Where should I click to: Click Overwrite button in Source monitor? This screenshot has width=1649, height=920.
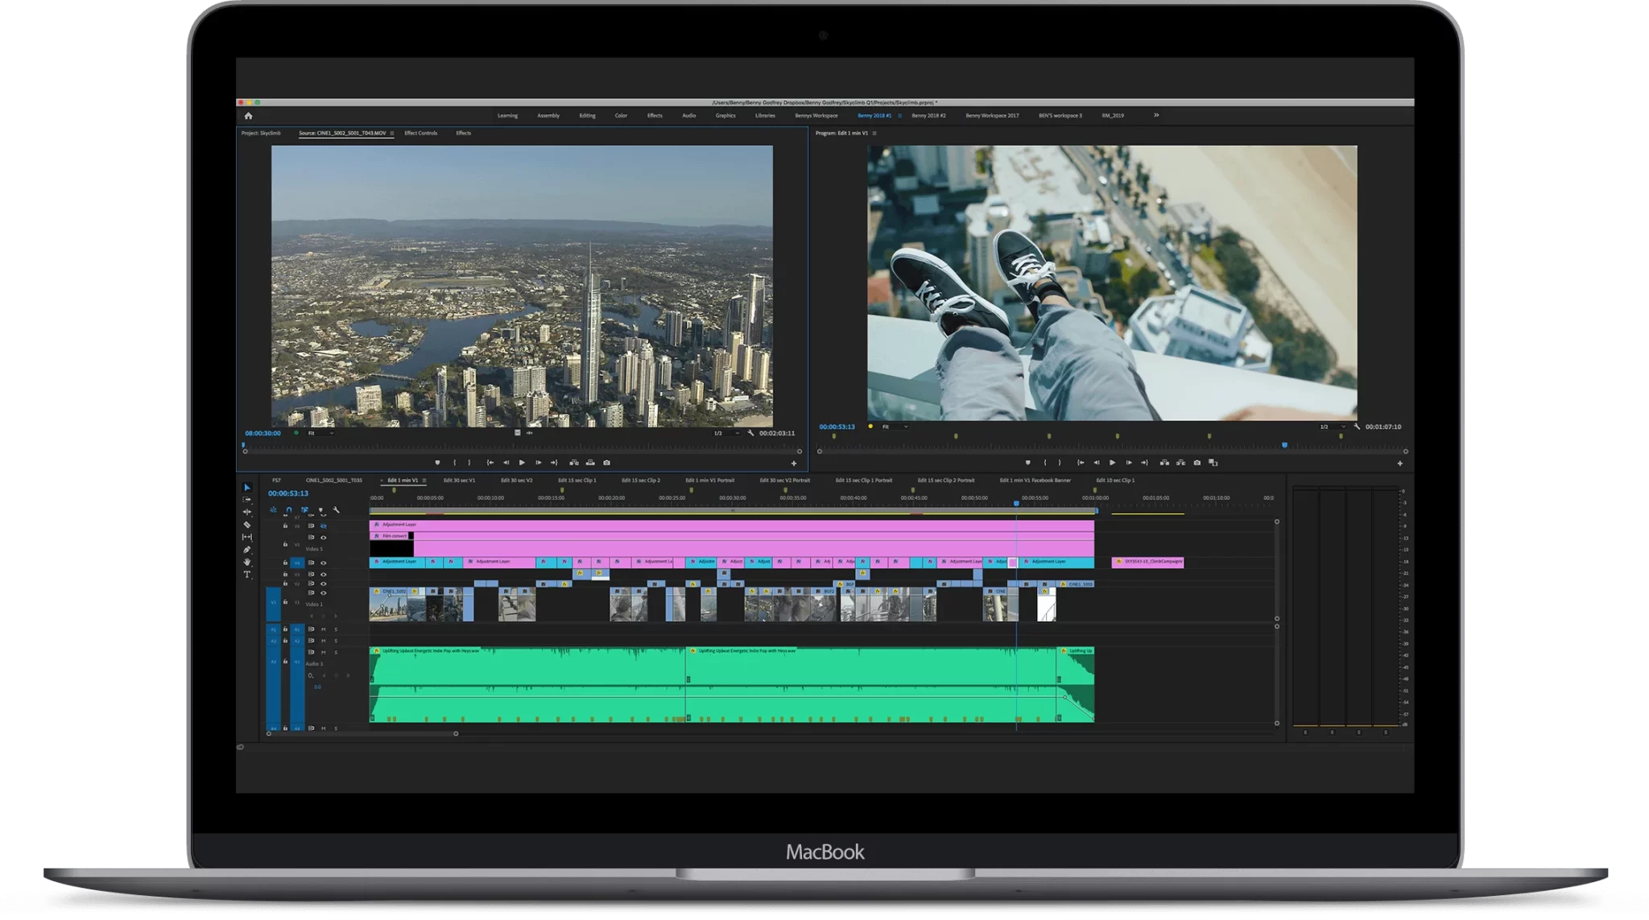pyautogui.click(x=590, y=463)
